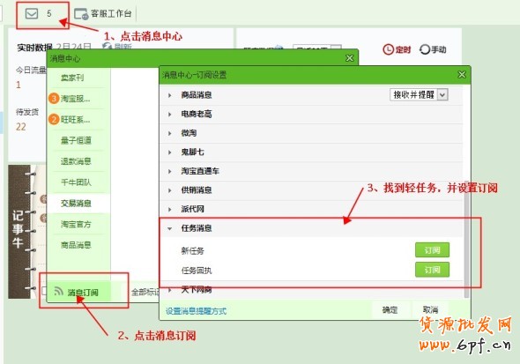Click the 电商老高 row label

197,114
